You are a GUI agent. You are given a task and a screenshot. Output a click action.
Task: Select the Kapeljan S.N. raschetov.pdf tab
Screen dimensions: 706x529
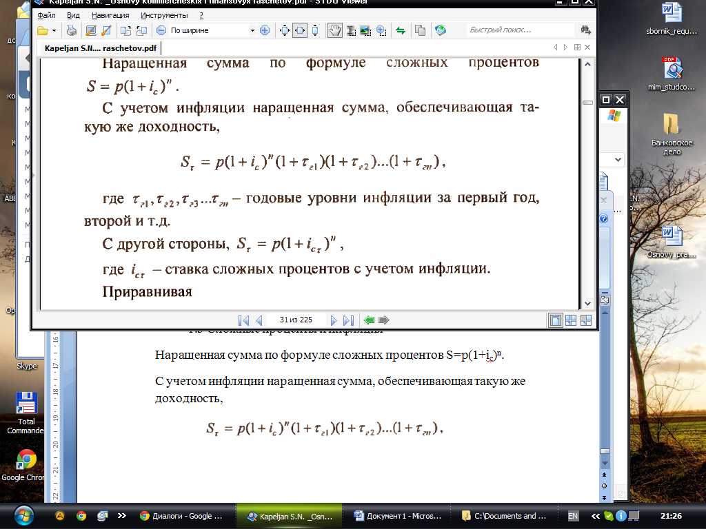(101, 48)
